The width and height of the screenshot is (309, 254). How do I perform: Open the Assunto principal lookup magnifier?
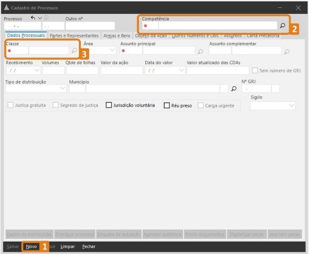pyautogui.click(x=200, y=51)
